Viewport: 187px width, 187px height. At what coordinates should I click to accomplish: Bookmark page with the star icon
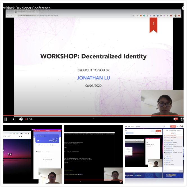click(133, 16)
